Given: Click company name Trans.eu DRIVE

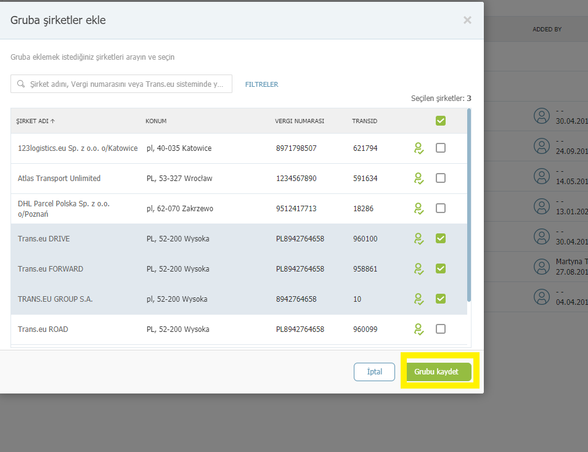Looking at the screenshot, I should point(44,239).
